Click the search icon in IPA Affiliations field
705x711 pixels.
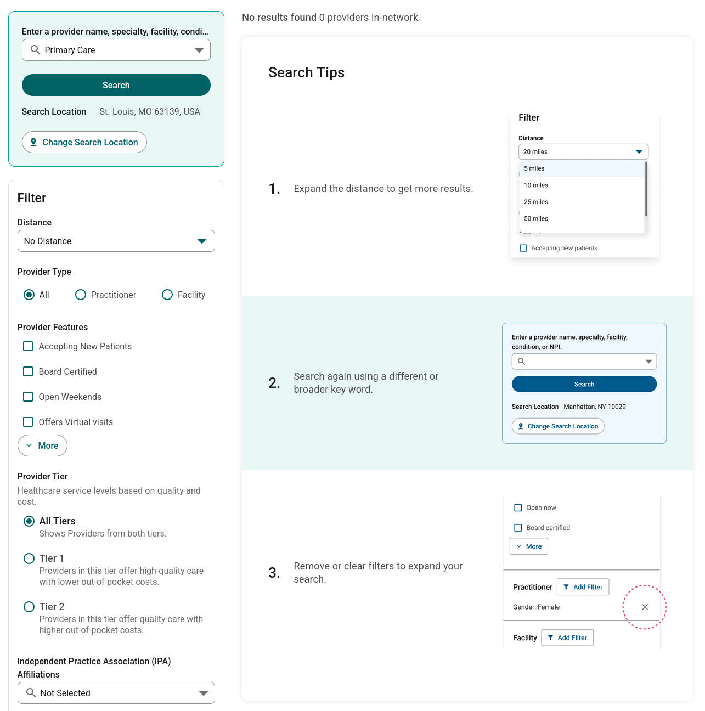[31, 693]
